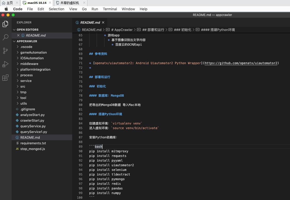The image size is (290, 200).
Task: Expand the gameAutomation folder
Action: (x=18, y=53)
